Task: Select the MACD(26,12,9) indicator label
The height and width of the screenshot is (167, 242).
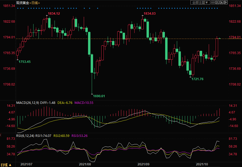Action: click(x=27, y=103)
